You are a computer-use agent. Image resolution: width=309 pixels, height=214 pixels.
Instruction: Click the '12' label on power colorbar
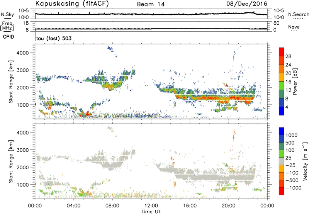(x=288, y=90)
